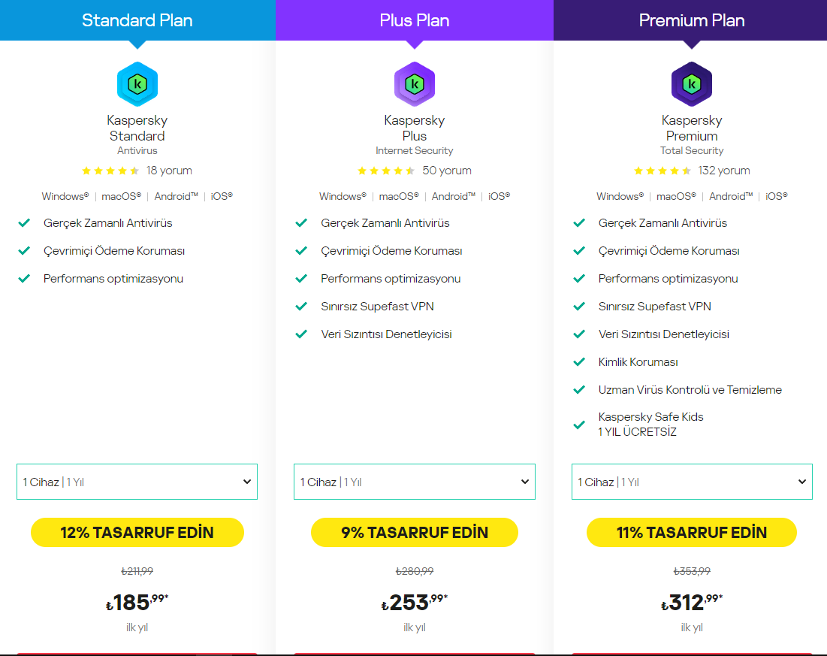Select the Premium Plan header tab
The height and width of the screenshot is (656, 827).
pyautogui.click(x=692, y=20)
